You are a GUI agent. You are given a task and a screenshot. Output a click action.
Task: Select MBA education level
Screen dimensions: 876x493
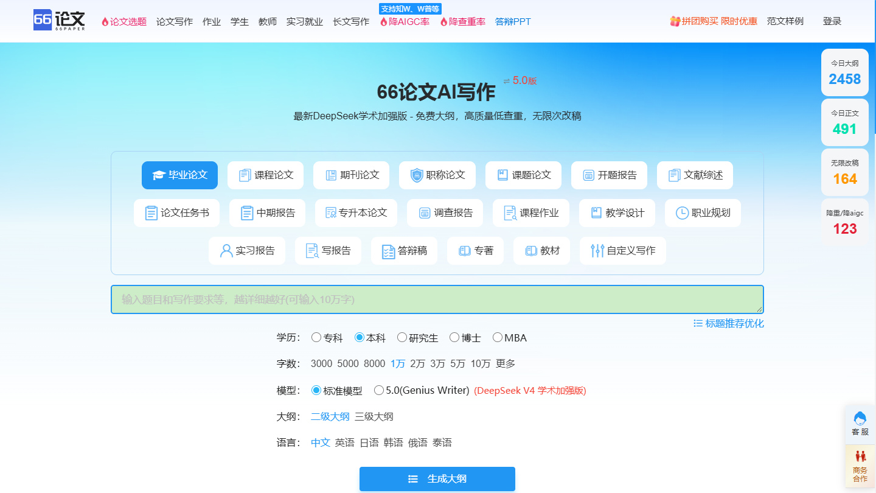point(510,338)
